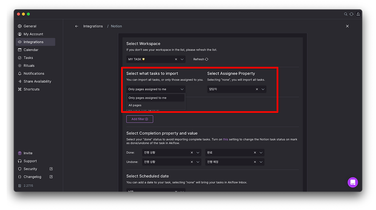Screen dimensions: 376x210
Task: Open General settings section
Action: 36,26
